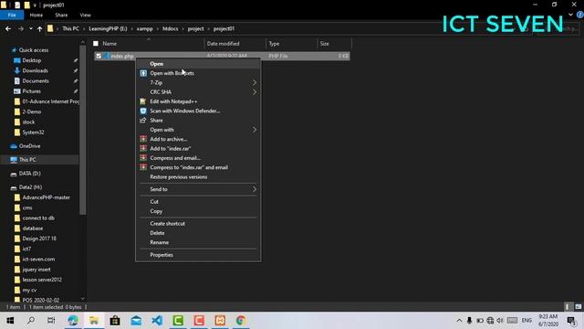The image size is (584, 329).
Task: Launch Visual Studio Code from taskbar
Action: (x=157, y=321)
